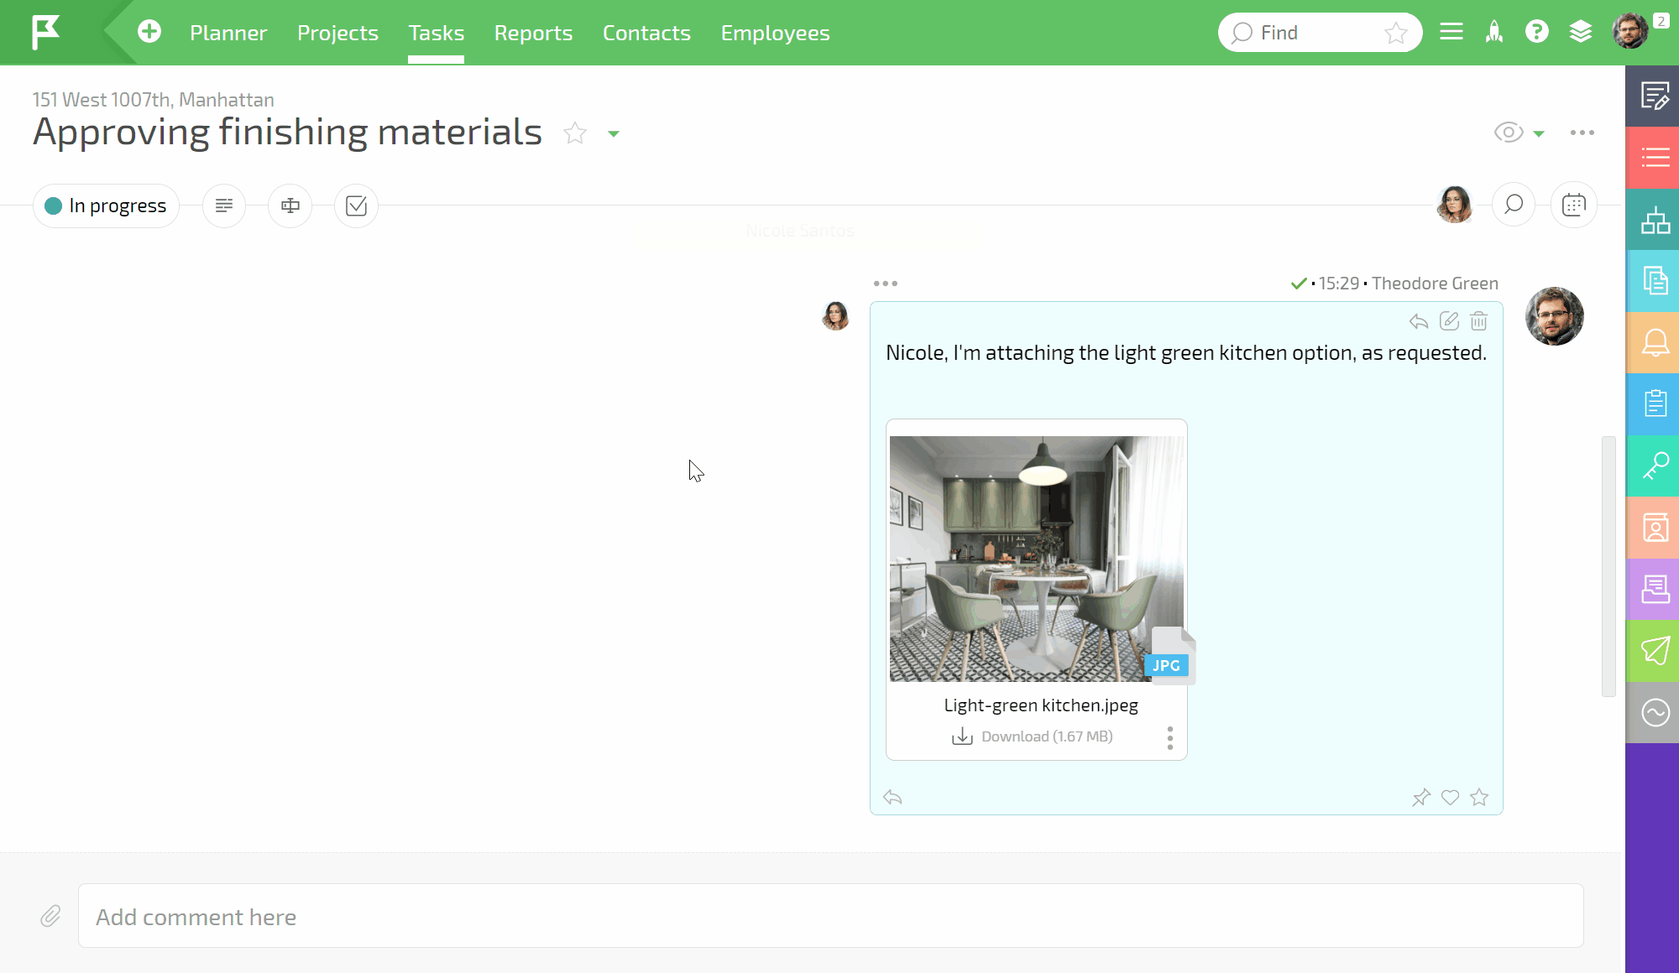Image resolution: width=1679 pixels, height=973 pixels.
Task: Expand the watcher dropdown arrow
Action: (1539, 132)
